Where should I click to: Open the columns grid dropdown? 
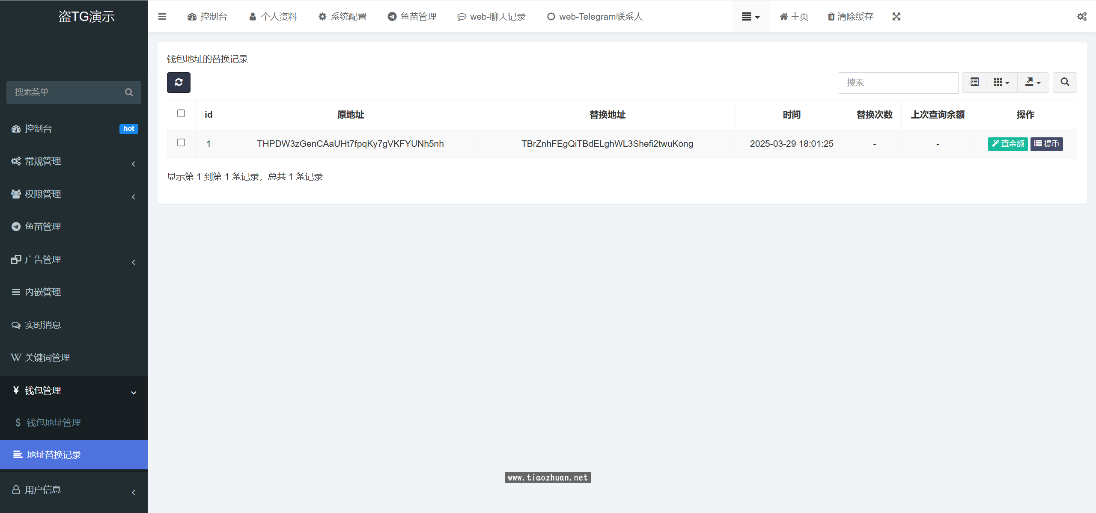coord(1001,82)
